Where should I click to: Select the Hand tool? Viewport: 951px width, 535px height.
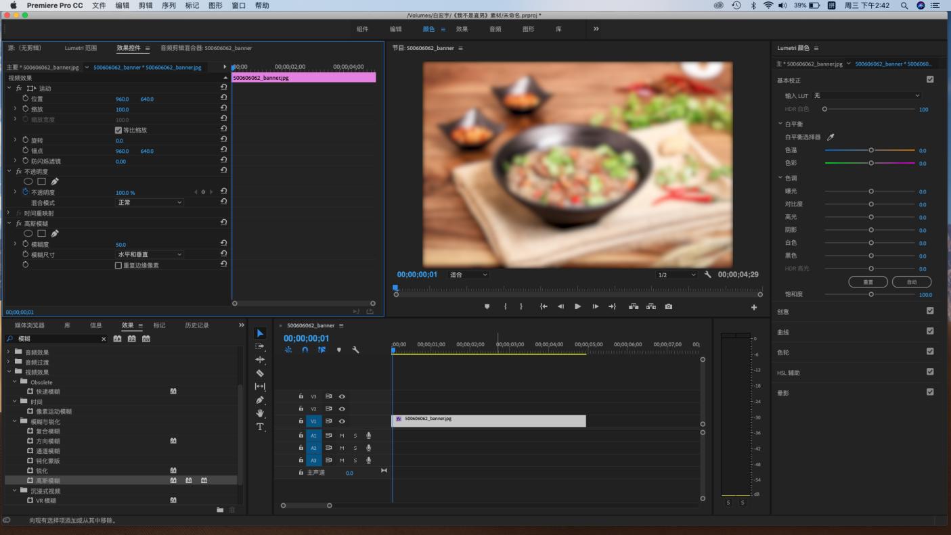click(x=260, y=413)
